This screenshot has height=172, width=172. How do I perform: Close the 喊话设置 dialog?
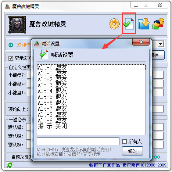[x=141, y=42]
